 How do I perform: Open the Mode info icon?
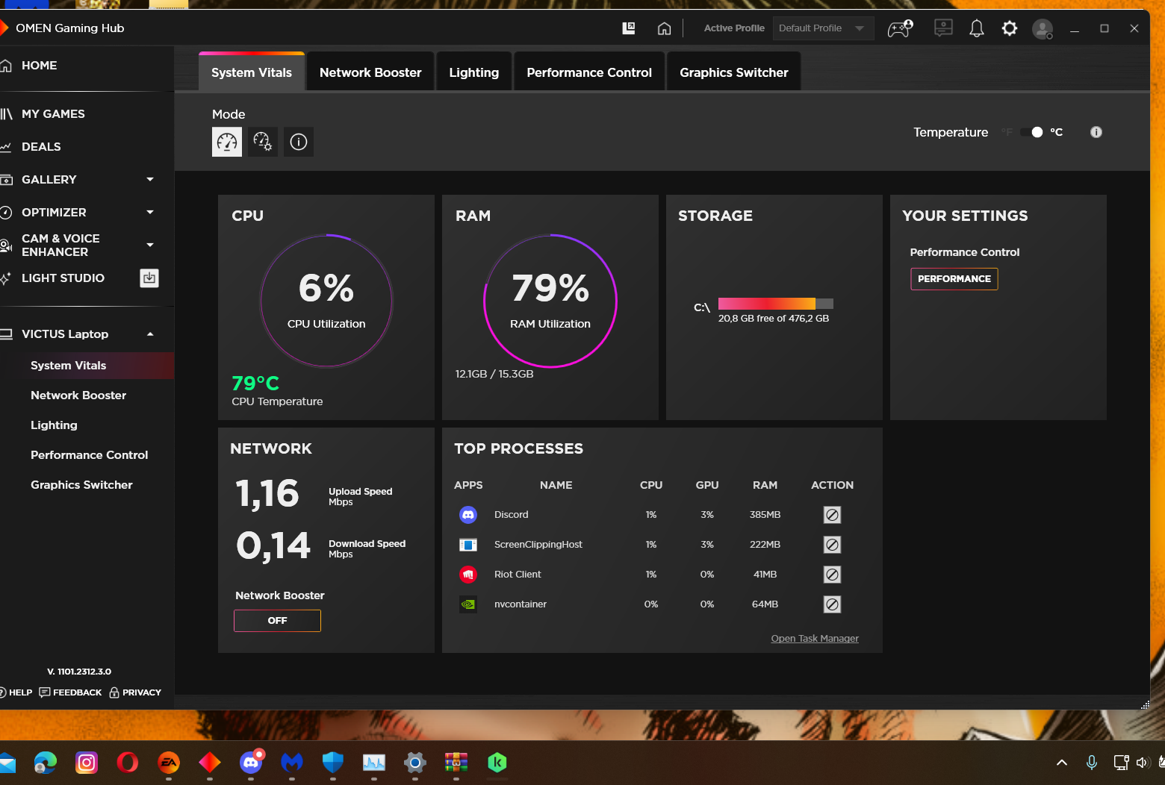coord(299,142)
